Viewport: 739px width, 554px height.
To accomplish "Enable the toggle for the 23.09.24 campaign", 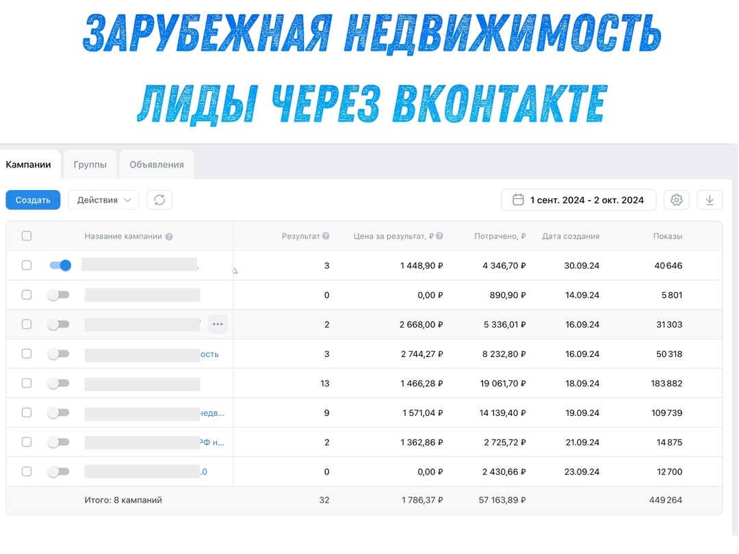I will 58,471.
